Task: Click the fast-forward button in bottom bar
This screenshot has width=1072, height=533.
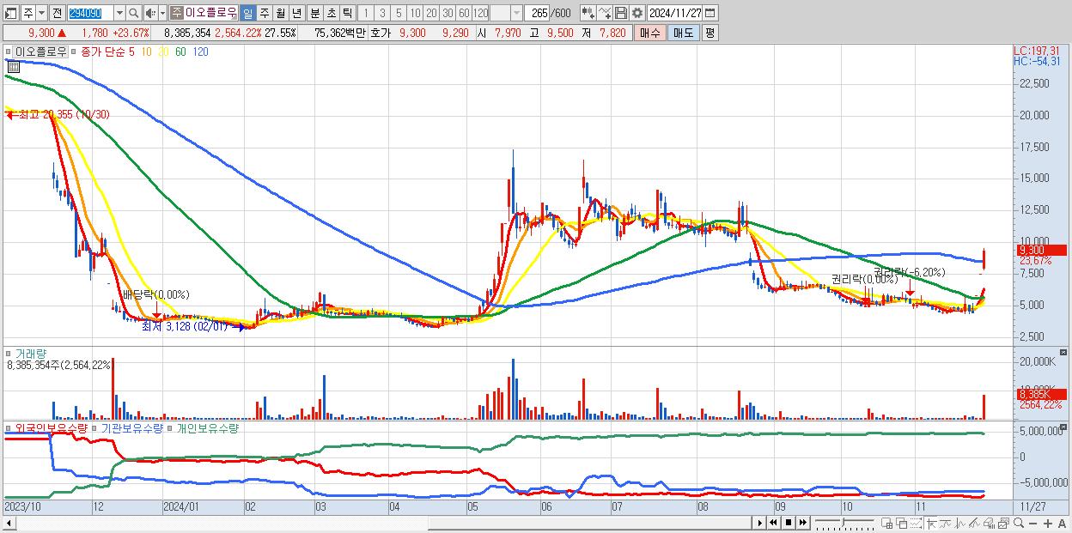Action: click(802, 523)
